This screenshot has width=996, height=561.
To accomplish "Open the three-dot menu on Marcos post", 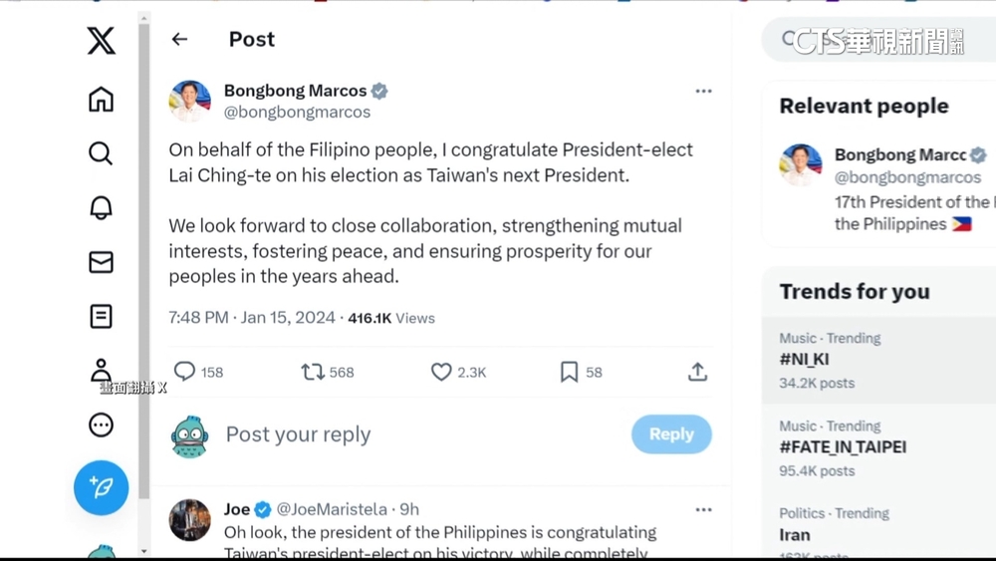I will (703, 91).
